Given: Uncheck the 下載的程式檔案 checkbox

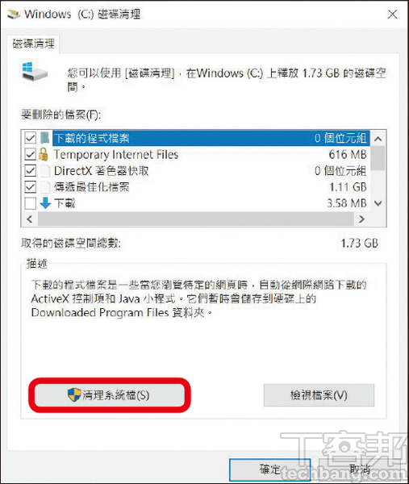Looking at the screenshot, I should pyautogui.click(x=30, y=138).
